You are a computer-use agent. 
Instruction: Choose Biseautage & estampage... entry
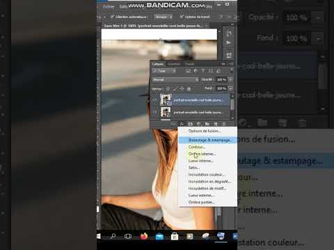click(x=207, y=140)
